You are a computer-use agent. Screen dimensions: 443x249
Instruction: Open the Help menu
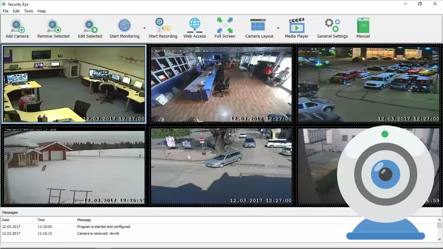(x=42, y=11)
